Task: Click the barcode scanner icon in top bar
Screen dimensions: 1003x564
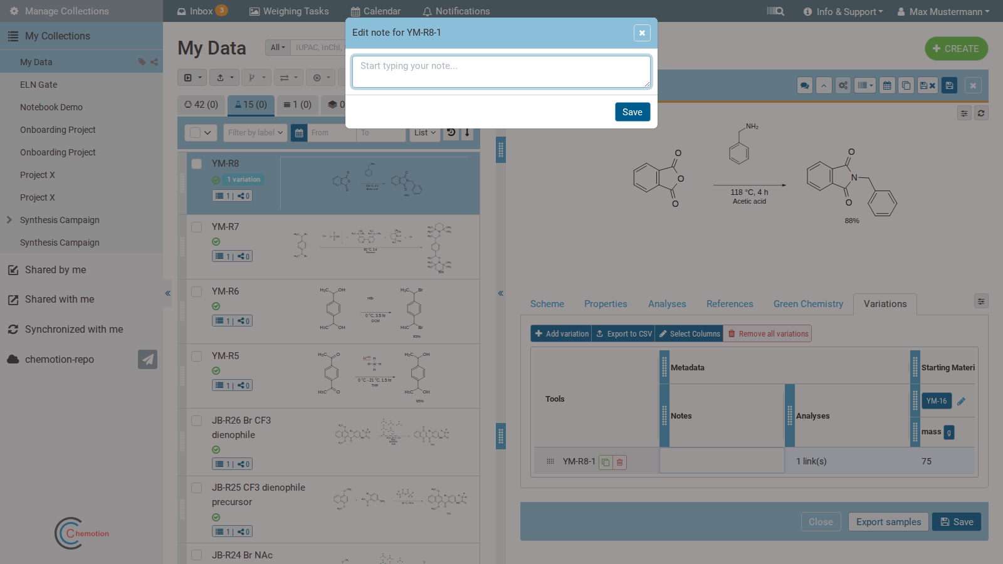Action: coord(775,11)
